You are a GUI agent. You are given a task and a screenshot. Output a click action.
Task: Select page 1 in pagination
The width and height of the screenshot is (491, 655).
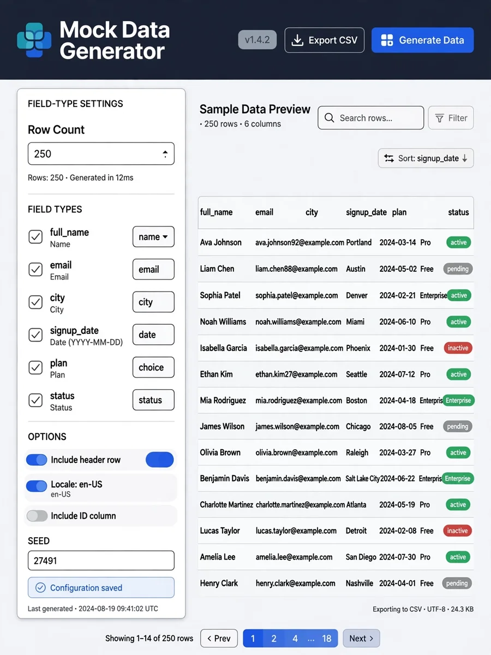253,638
